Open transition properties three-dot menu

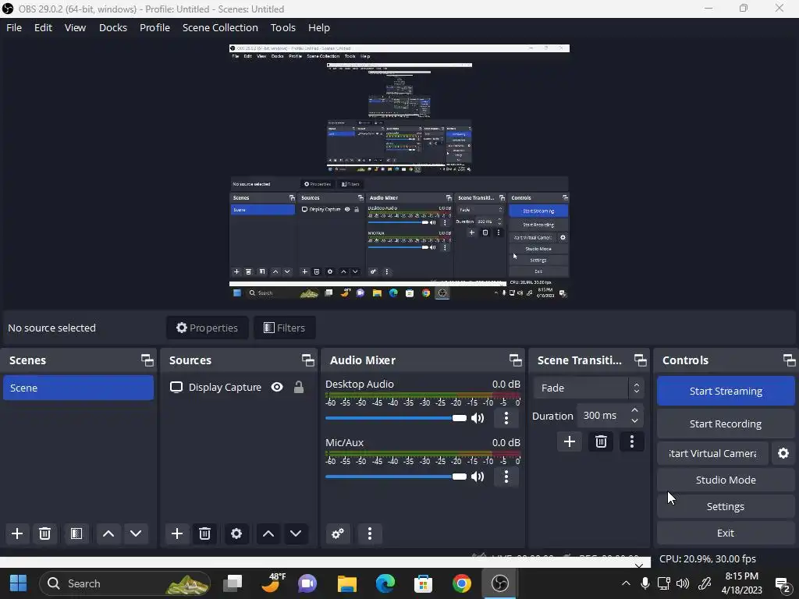[632, 441]
